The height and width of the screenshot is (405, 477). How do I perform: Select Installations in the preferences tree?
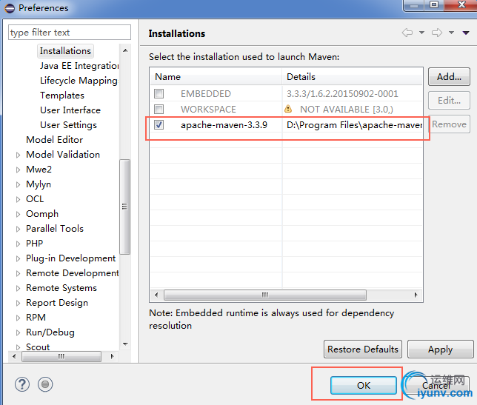(x=65, y=51)
